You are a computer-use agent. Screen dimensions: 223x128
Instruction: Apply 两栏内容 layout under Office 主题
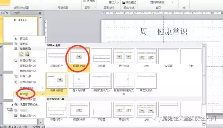click(x=124, y=58)
